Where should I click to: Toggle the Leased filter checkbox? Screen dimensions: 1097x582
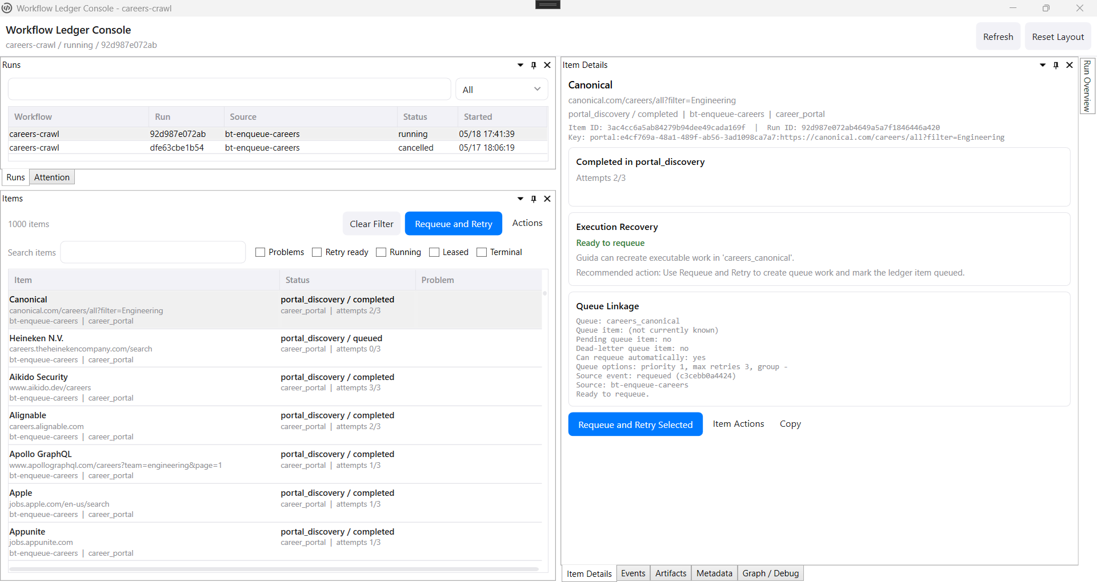[434, 252]
